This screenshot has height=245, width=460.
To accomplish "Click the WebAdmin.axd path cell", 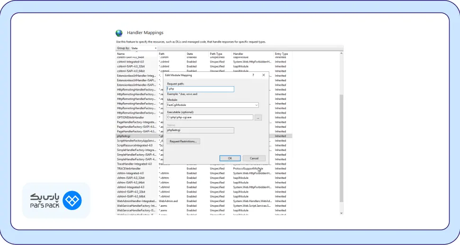I will pos(168,201).
